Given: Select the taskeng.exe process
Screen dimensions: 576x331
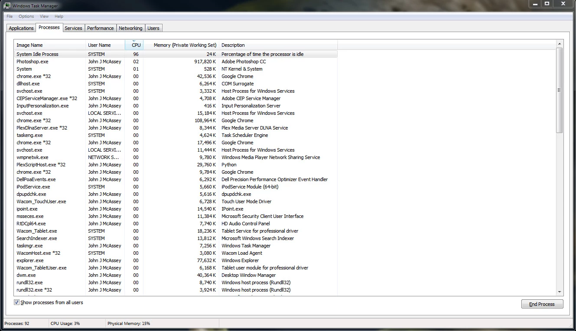Looking at the screenshot, I should (176, 135).
